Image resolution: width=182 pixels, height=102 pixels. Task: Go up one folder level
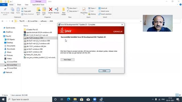coord(12,21)
